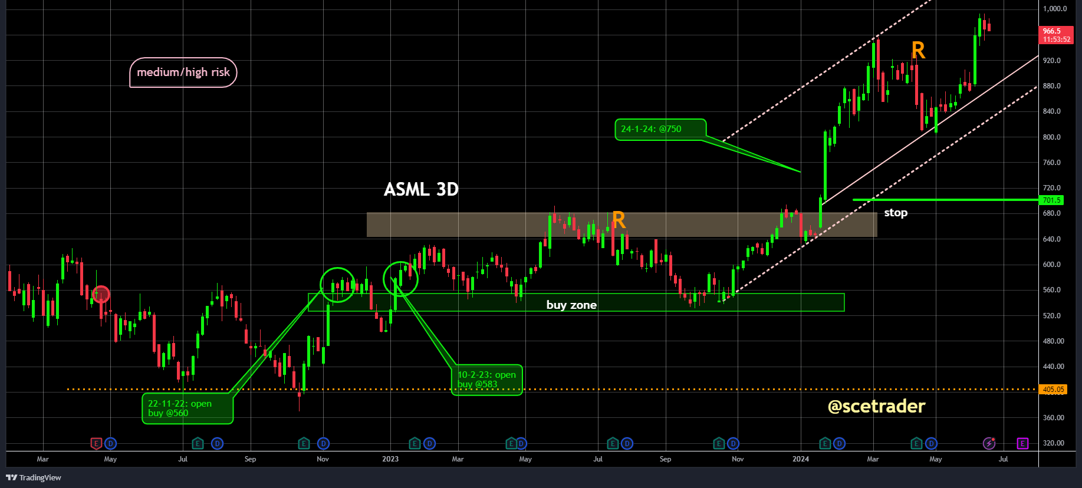Select the '24-1-24: @750' callout

tap(660, 129)
